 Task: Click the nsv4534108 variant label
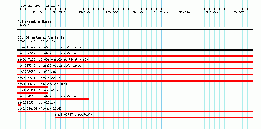[x=50, y=96]
